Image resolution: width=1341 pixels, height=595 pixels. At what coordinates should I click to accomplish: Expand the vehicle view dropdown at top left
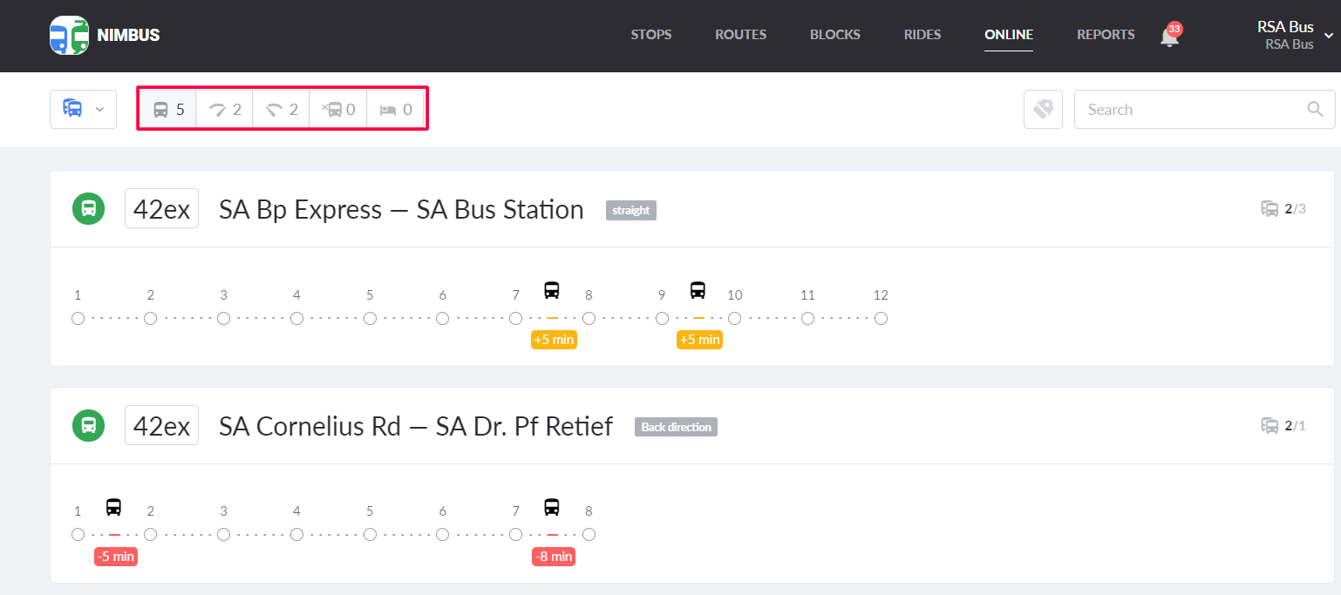83,109
